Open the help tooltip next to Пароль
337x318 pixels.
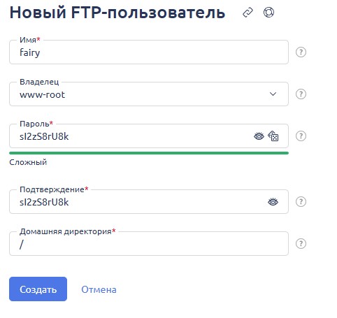(301, 136)
